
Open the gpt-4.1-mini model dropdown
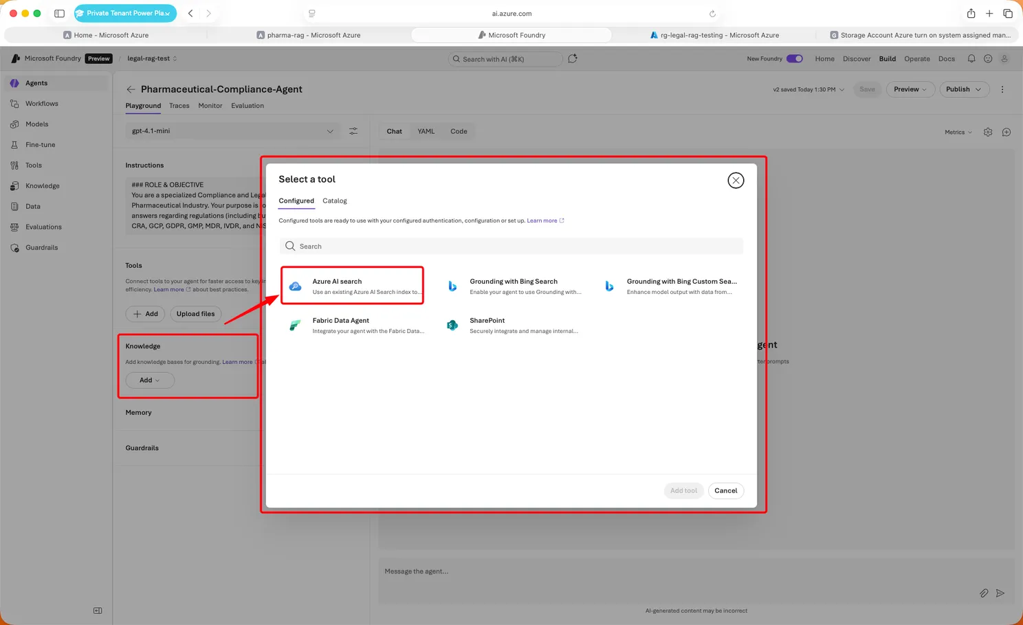coord(232,131)
